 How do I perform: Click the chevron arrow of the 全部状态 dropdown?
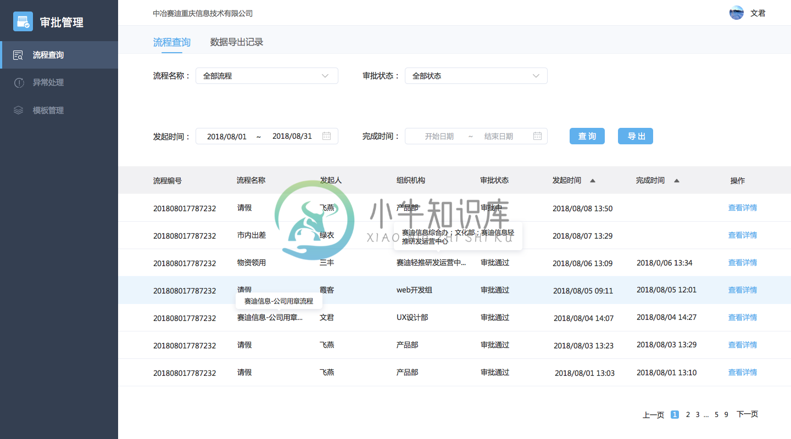point(536,76)
